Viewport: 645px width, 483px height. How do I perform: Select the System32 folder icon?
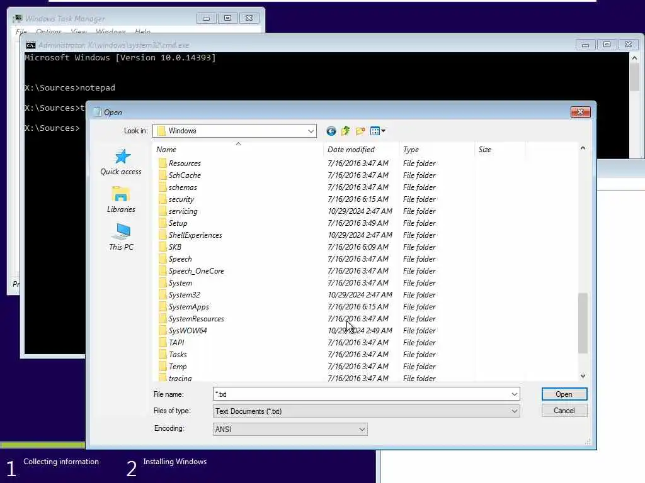(163, 295)
